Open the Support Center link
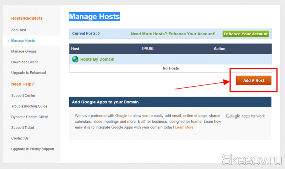285x169 pixels. 23,96
